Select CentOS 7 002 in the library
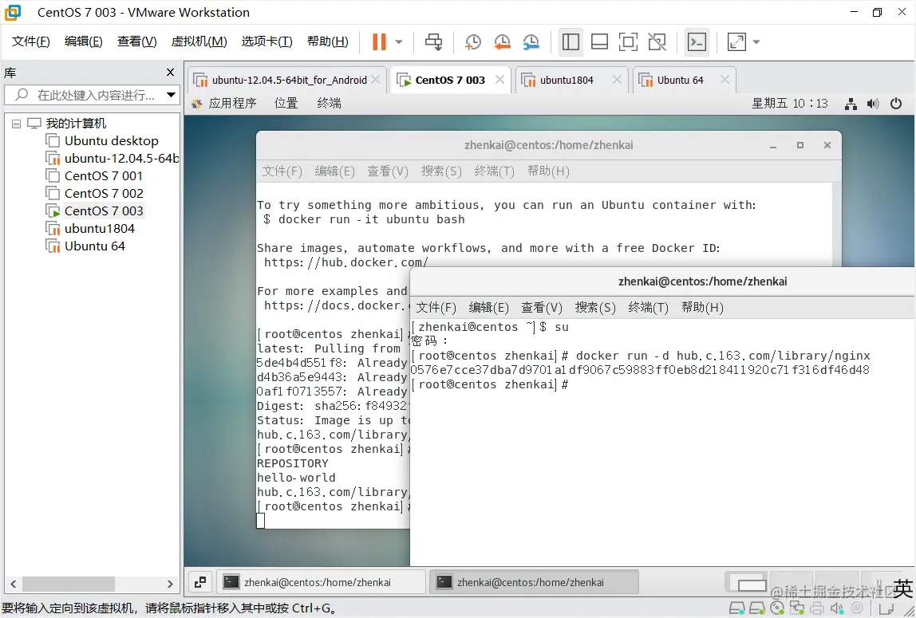The height and width of the screenshot is (618, 916). coord(95,193)
